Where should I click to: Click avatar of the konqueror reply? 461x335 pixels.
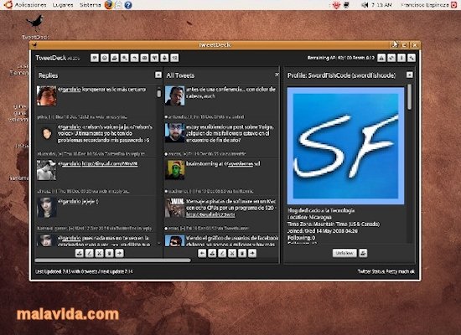tap(46, 95)
